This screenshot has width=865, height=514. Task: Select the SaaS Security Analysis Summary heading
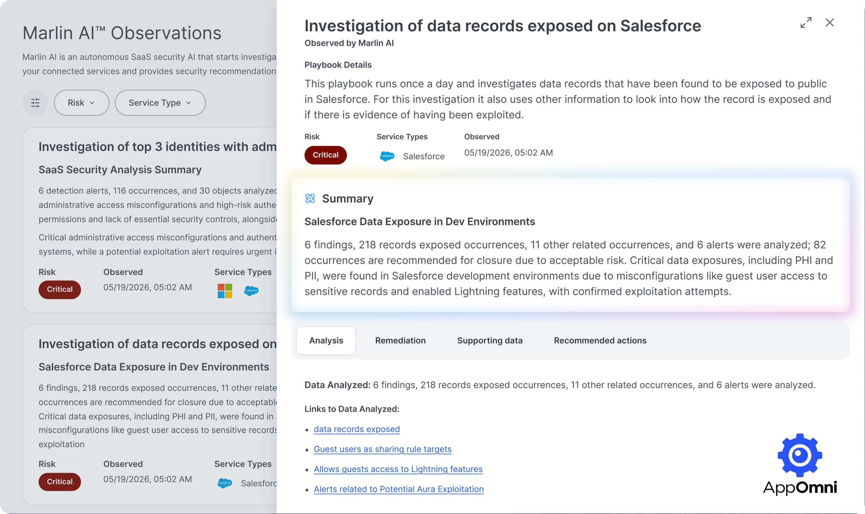(x=120, y=170)
